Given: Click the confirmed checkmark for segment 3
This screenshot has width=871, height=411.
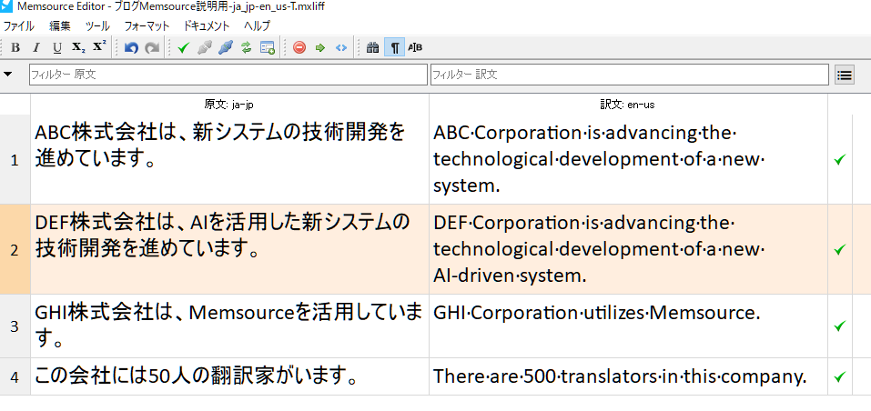Looking at the screenshot, I should coord(840,326).
